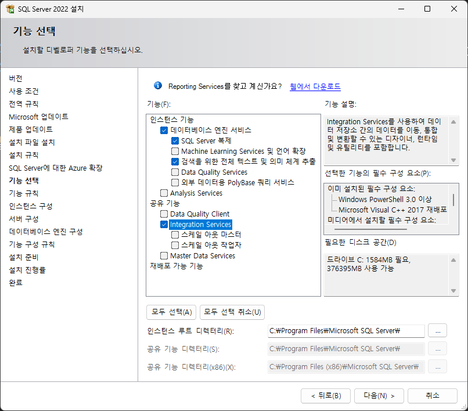Image resolution: width=468 pixels, height=411 pixels.
Task: Enable the 스케일 아웃 작업자 checkbox
Action: (175, 246)
